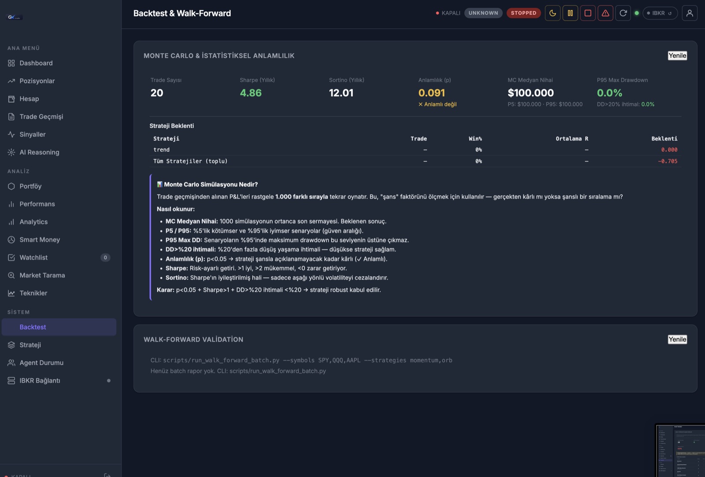Click the -0.705 Beklenti value

point(668,161)
